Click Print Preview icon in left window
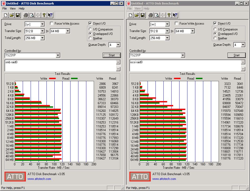This screenshot has height=191, width=250. pos(32,15)
